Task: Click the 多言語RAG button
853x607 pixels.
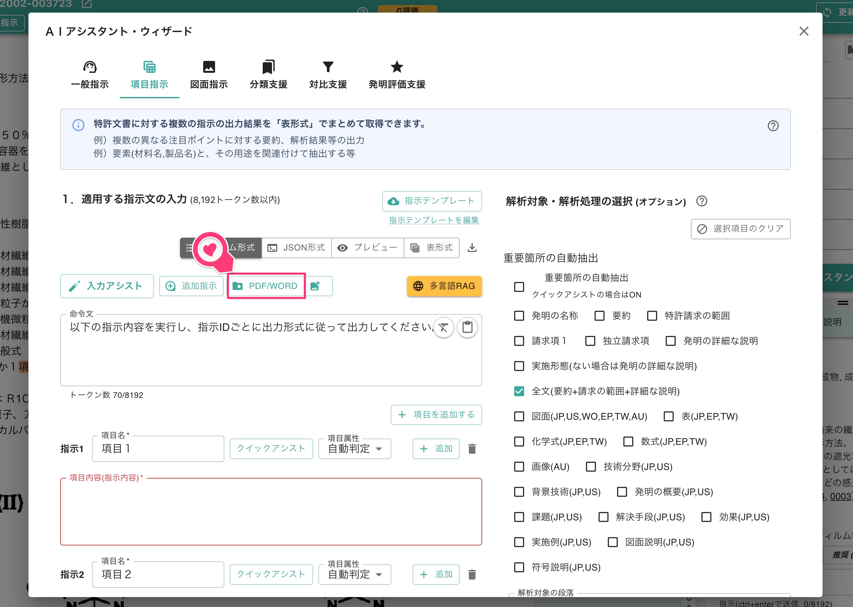Action: (444, 286)
